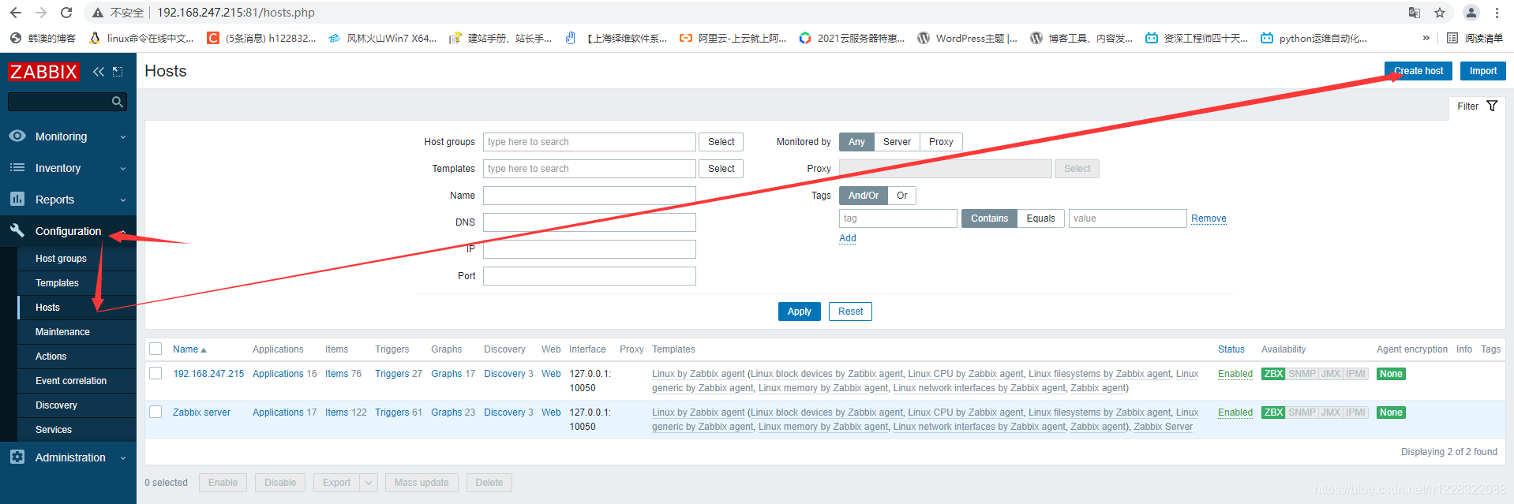Add another tag filter row
Image resolution: width=1514 pixels, height=504 pixels.
(847, 238)
